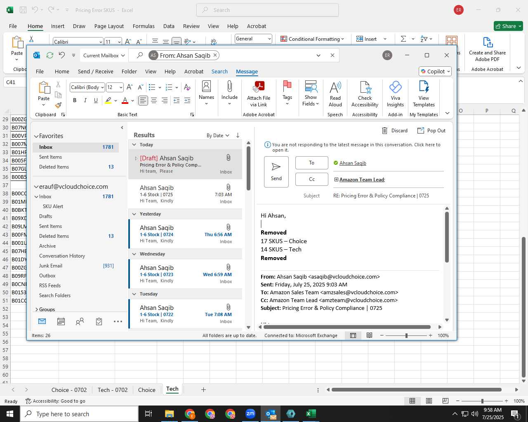This screenshot has height=422, width=528.
Task: Click the Ahsan Saqib recipient link
Action: click(x=353, y=163)
